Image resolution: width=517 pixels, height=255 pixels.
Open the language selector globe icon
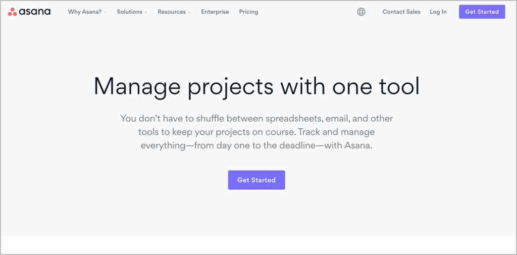point(361,12)
